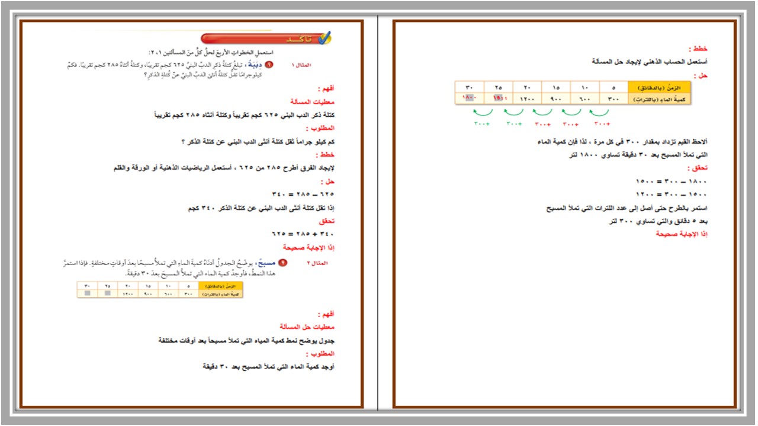
Task: Click the ٩٠٠ cell in the right-page table
Action: click(557, 99)
